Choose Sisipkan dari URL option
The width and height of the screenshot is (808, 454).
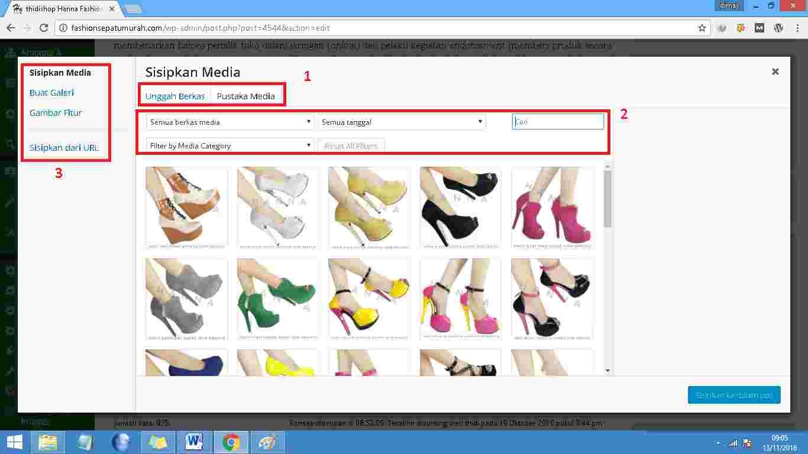(x=64, y=148)
